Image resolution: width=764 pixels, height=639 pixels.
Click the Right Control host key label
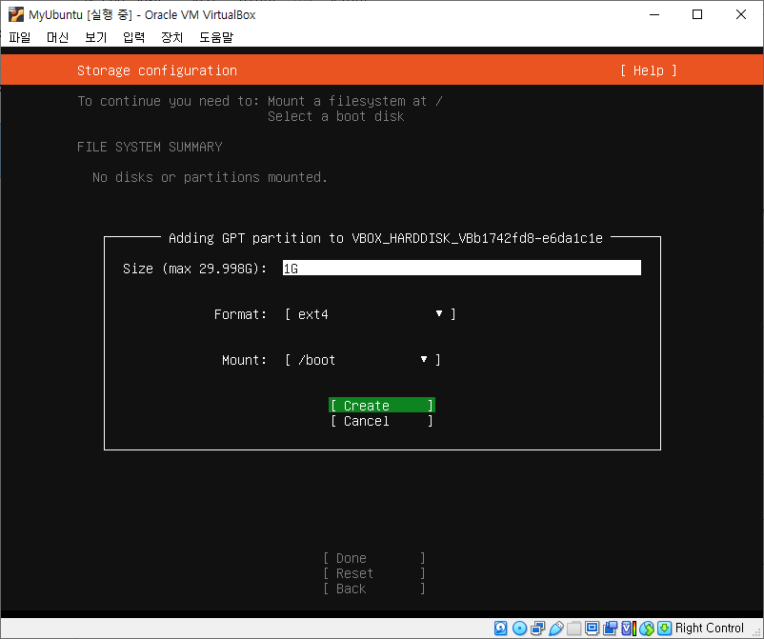(x=709, y=628)
